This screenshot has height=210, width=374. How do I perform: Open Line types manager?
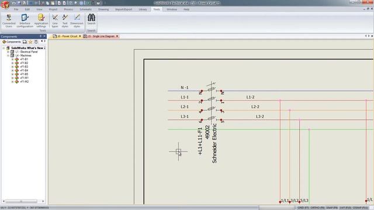pyautogui.click(x=55, y=20)
